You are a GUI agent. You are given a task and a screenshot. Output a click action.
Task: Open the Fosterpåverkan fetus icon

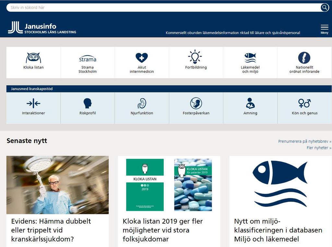[x=196, y=103]
